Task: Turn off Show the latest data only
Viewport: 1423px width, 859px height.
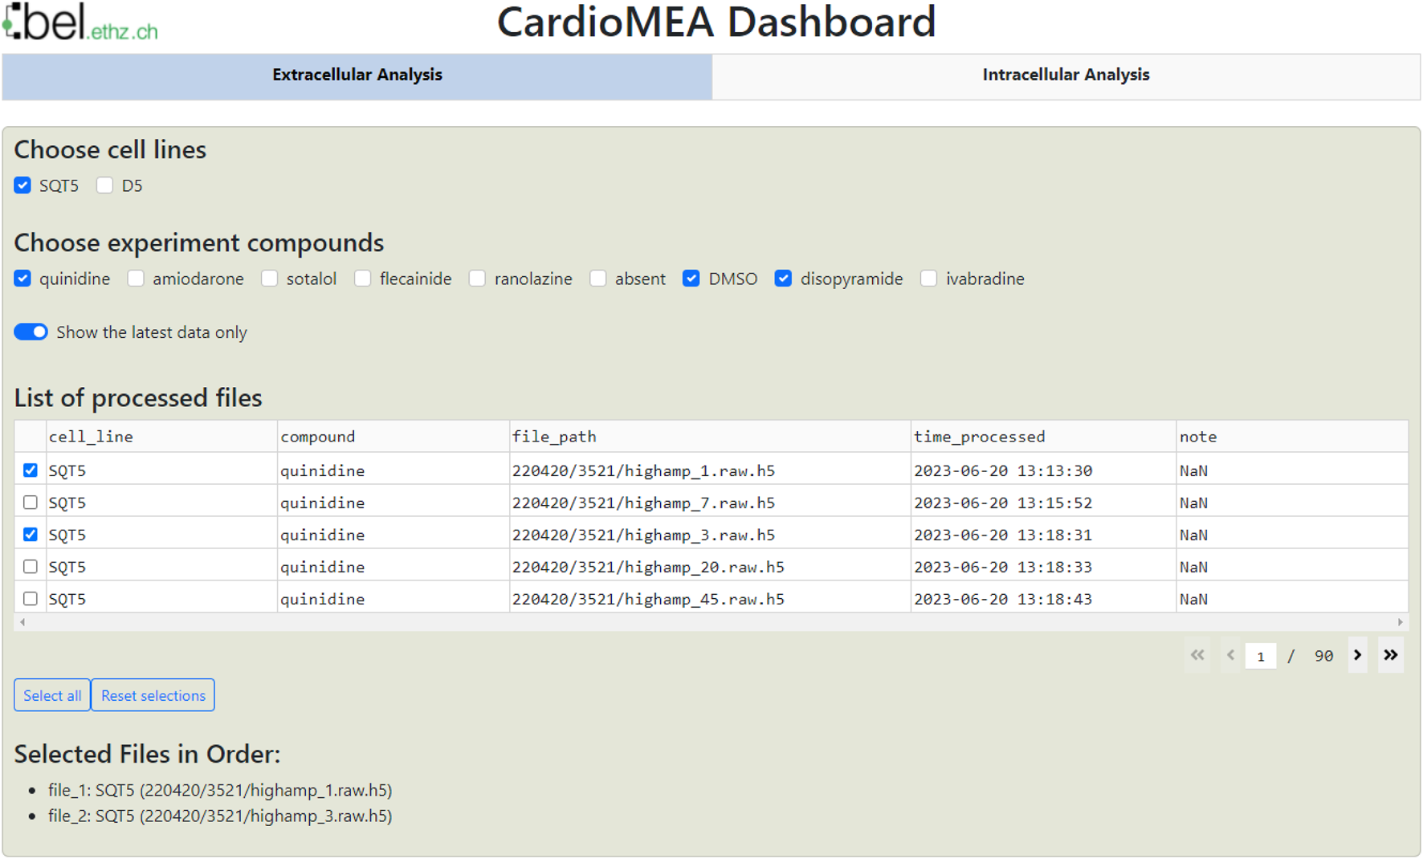Action: tap(31, 332)
